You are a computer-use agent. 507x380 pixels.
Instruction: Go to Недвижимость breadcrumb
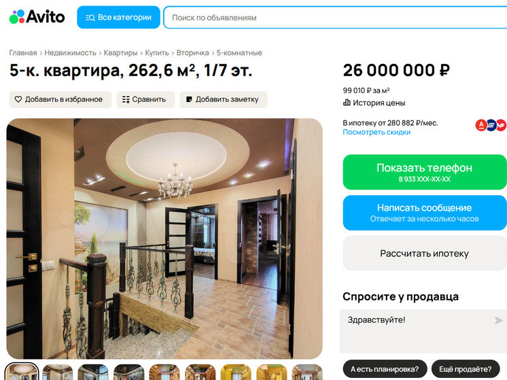(x=70, y=53)
